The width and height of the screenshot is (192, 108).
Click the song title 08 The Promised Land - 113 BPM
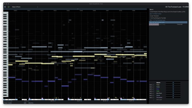(177, 7)
